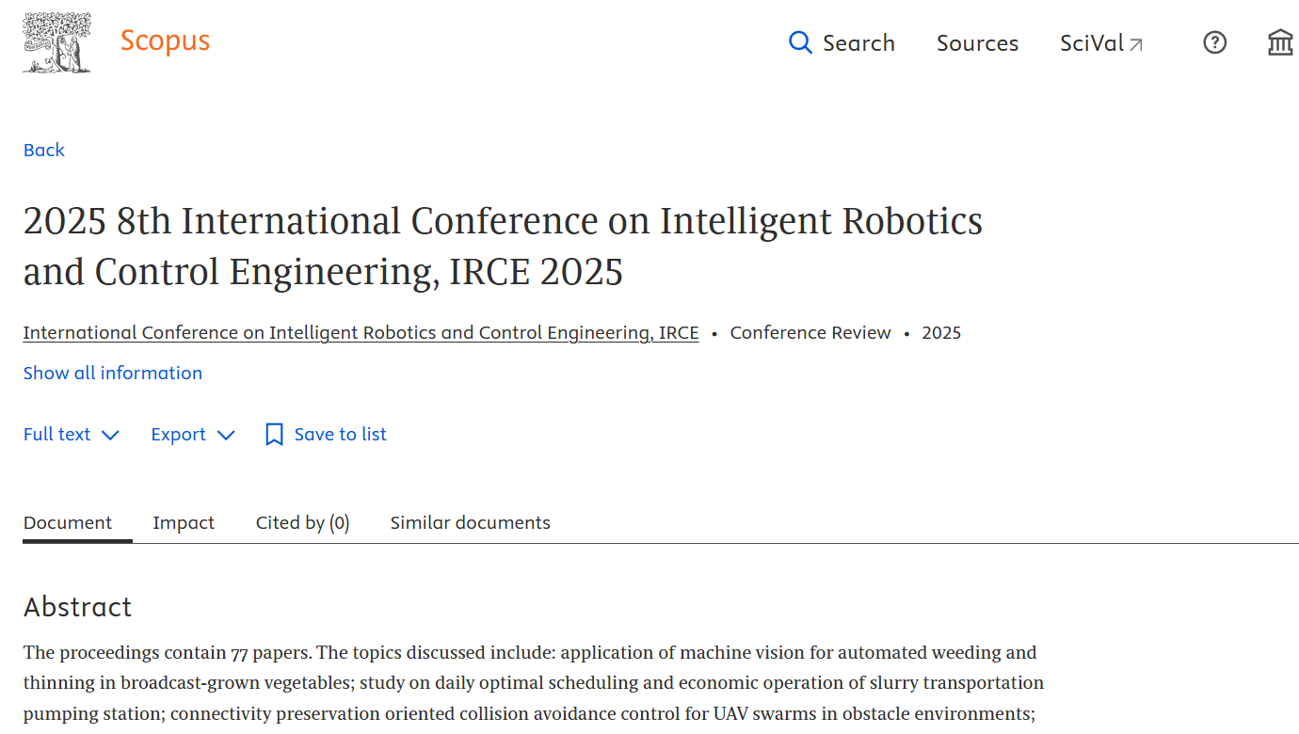Open the help question mark icon
Viewport: 1299px width, 734px height.
(1215, 42)
